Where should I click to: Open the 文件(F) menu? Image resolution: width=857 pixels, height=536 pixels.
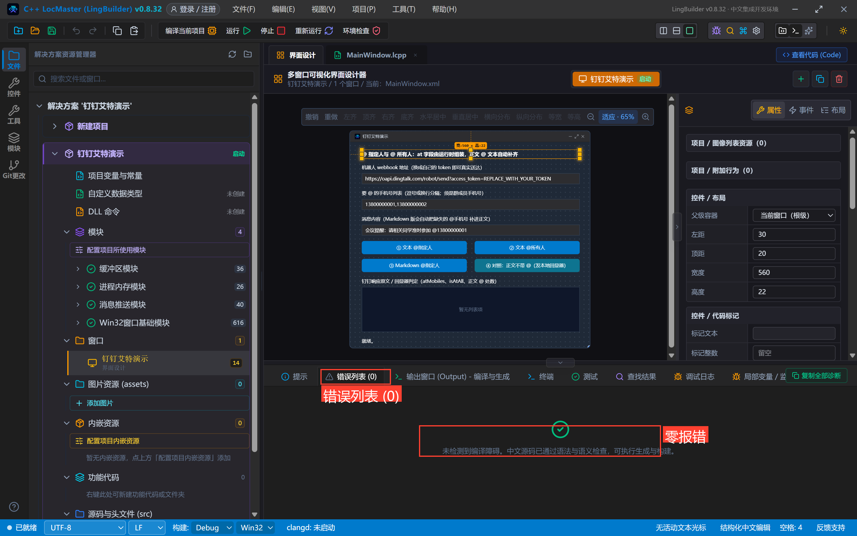[x=244, y=9]
